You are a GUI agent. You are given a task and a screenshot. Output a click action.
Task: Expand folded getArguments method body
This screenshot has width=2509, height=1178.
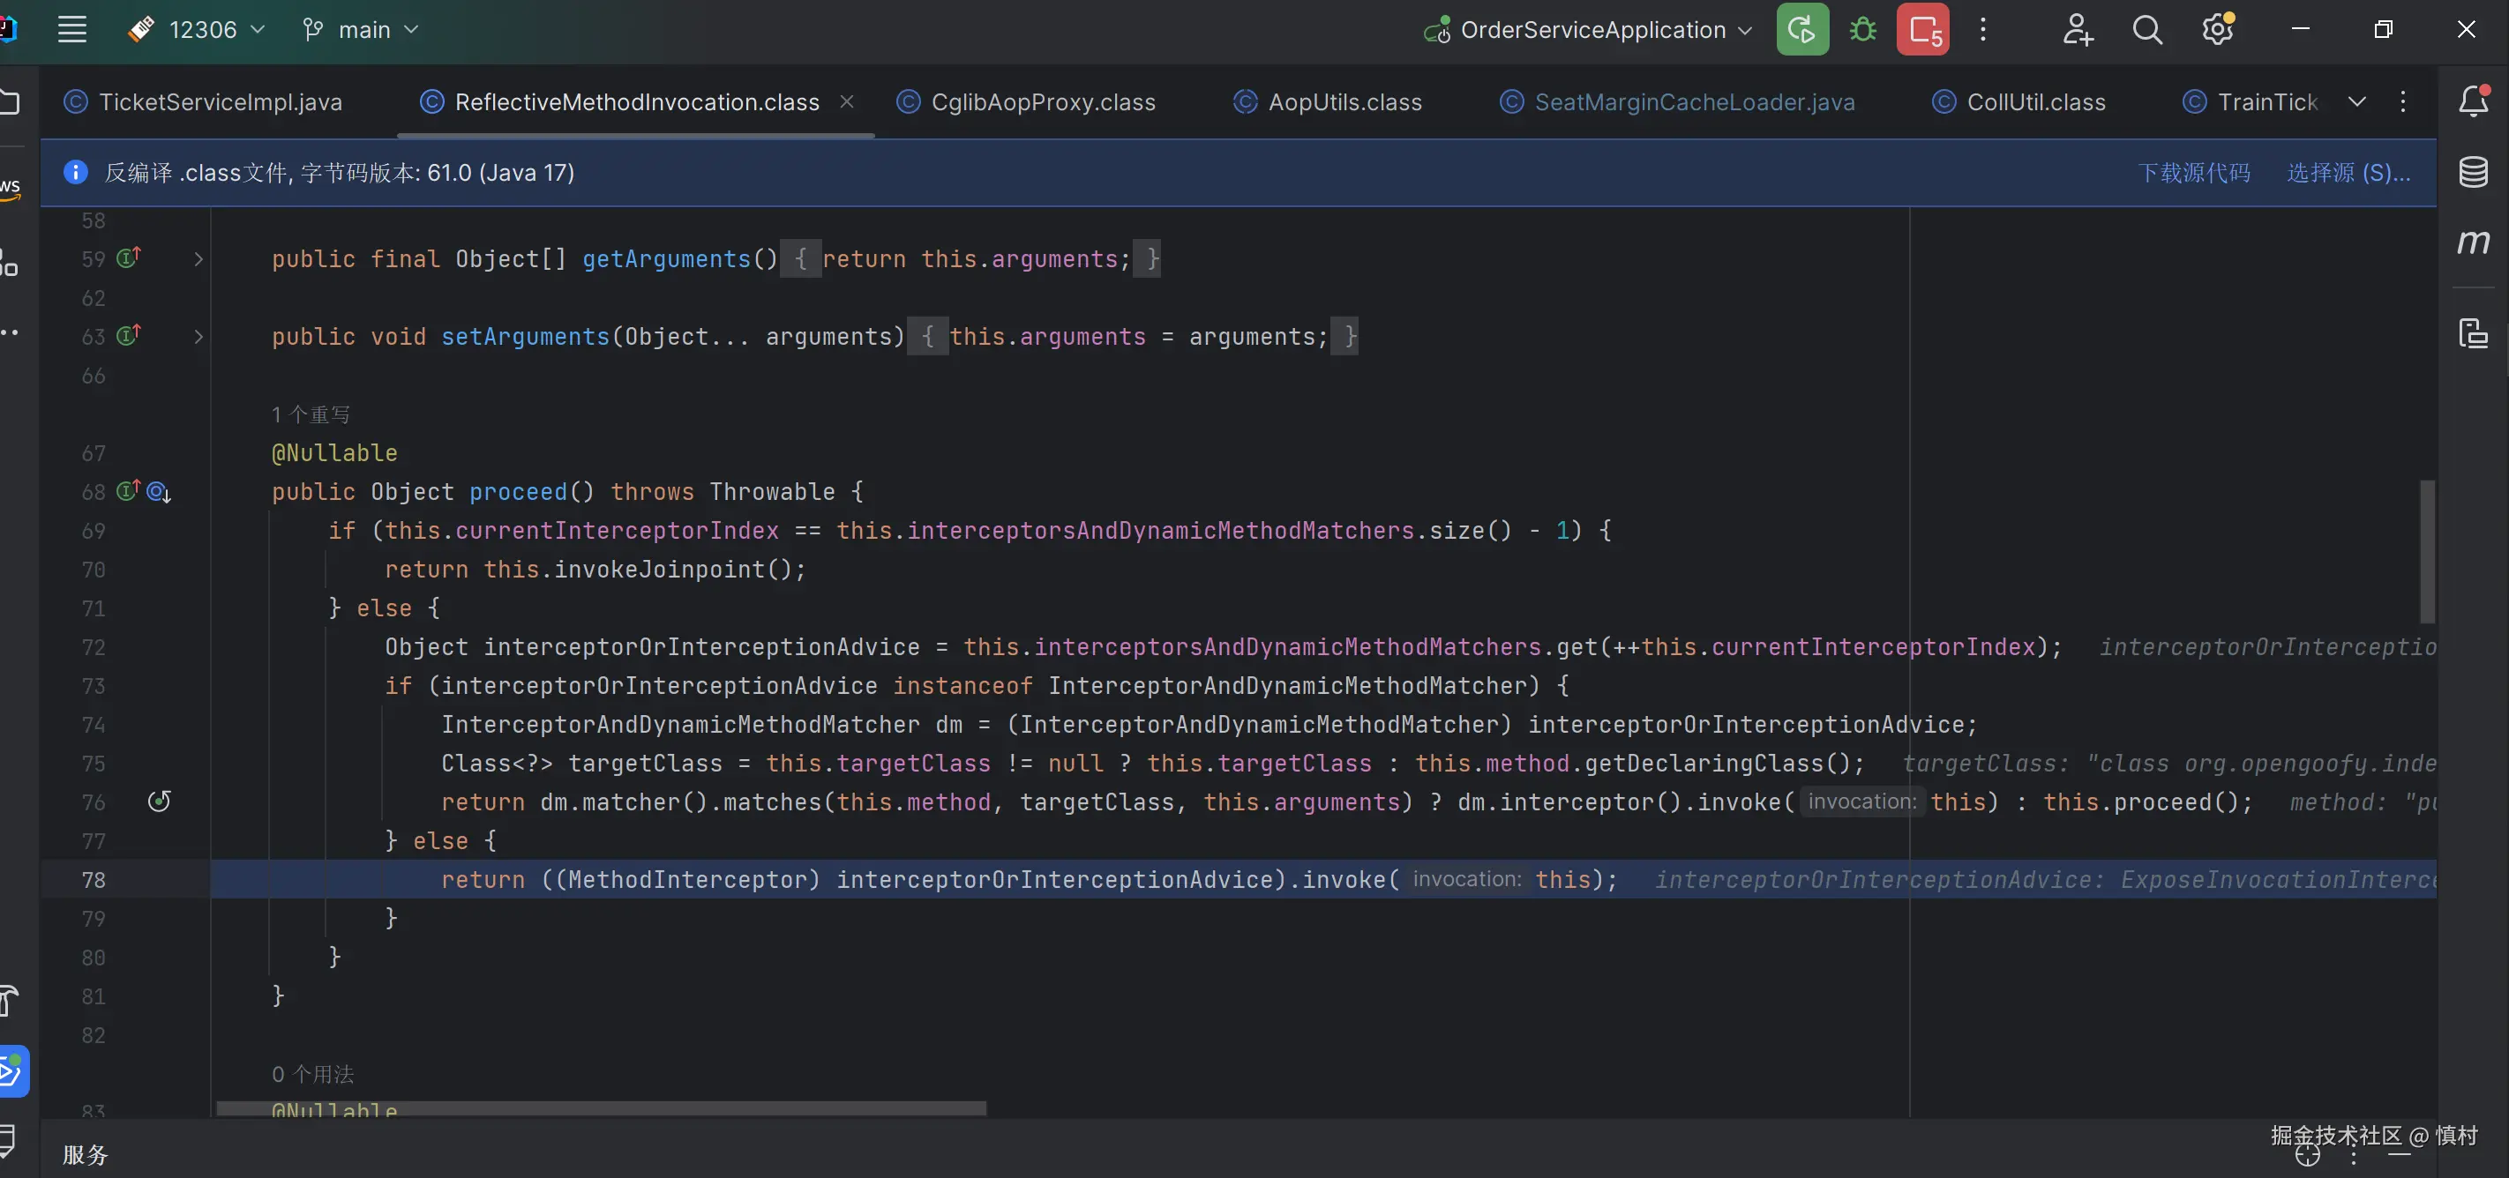click(x=198, y=259)
